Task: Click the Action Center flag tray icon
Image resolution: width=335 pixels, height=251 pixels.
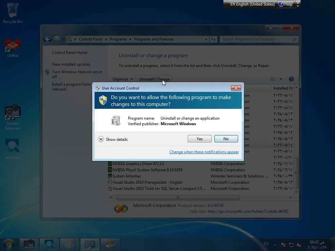Action: click(x=283, y=245)
